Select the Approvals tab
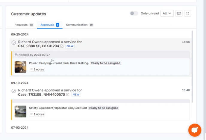The image size is (206, 140). point(49,25)
